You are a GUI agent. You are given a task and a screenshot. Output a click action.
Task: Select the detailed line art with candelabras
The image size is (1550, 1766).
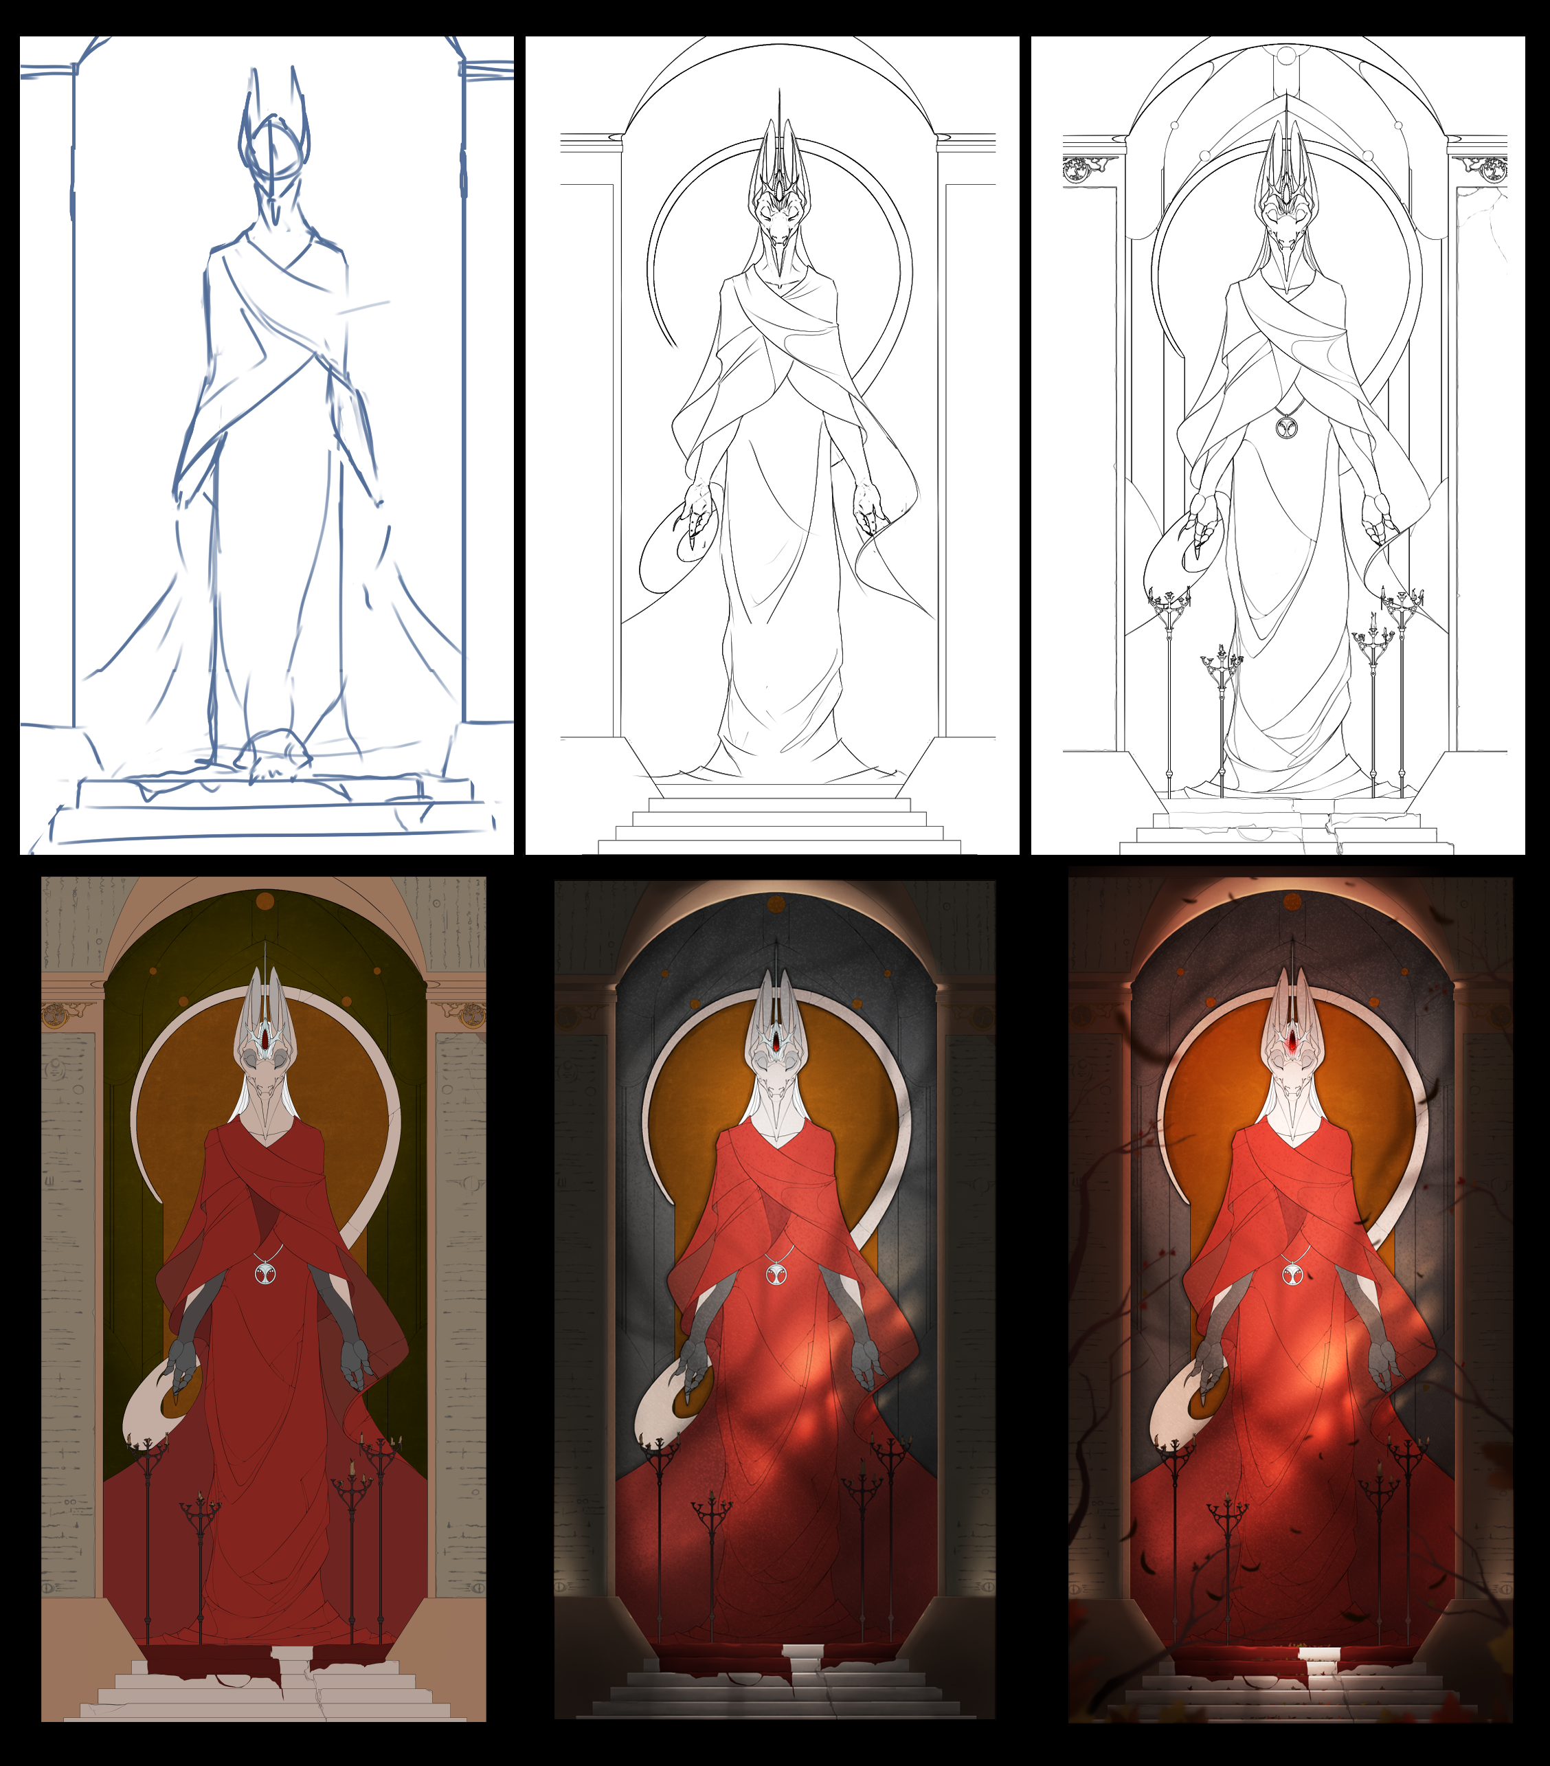click(x=1277, y=445)
